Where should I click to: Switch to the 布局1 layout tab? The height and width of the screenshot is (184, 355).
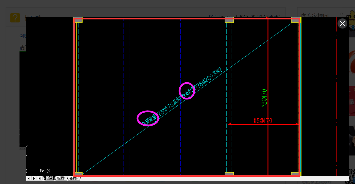tap(61, 178)
